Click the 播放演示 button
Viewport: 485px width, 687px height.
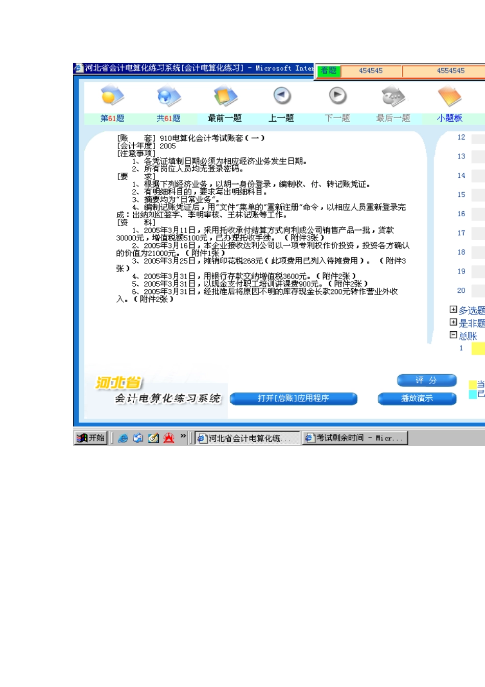click(417, 398)
